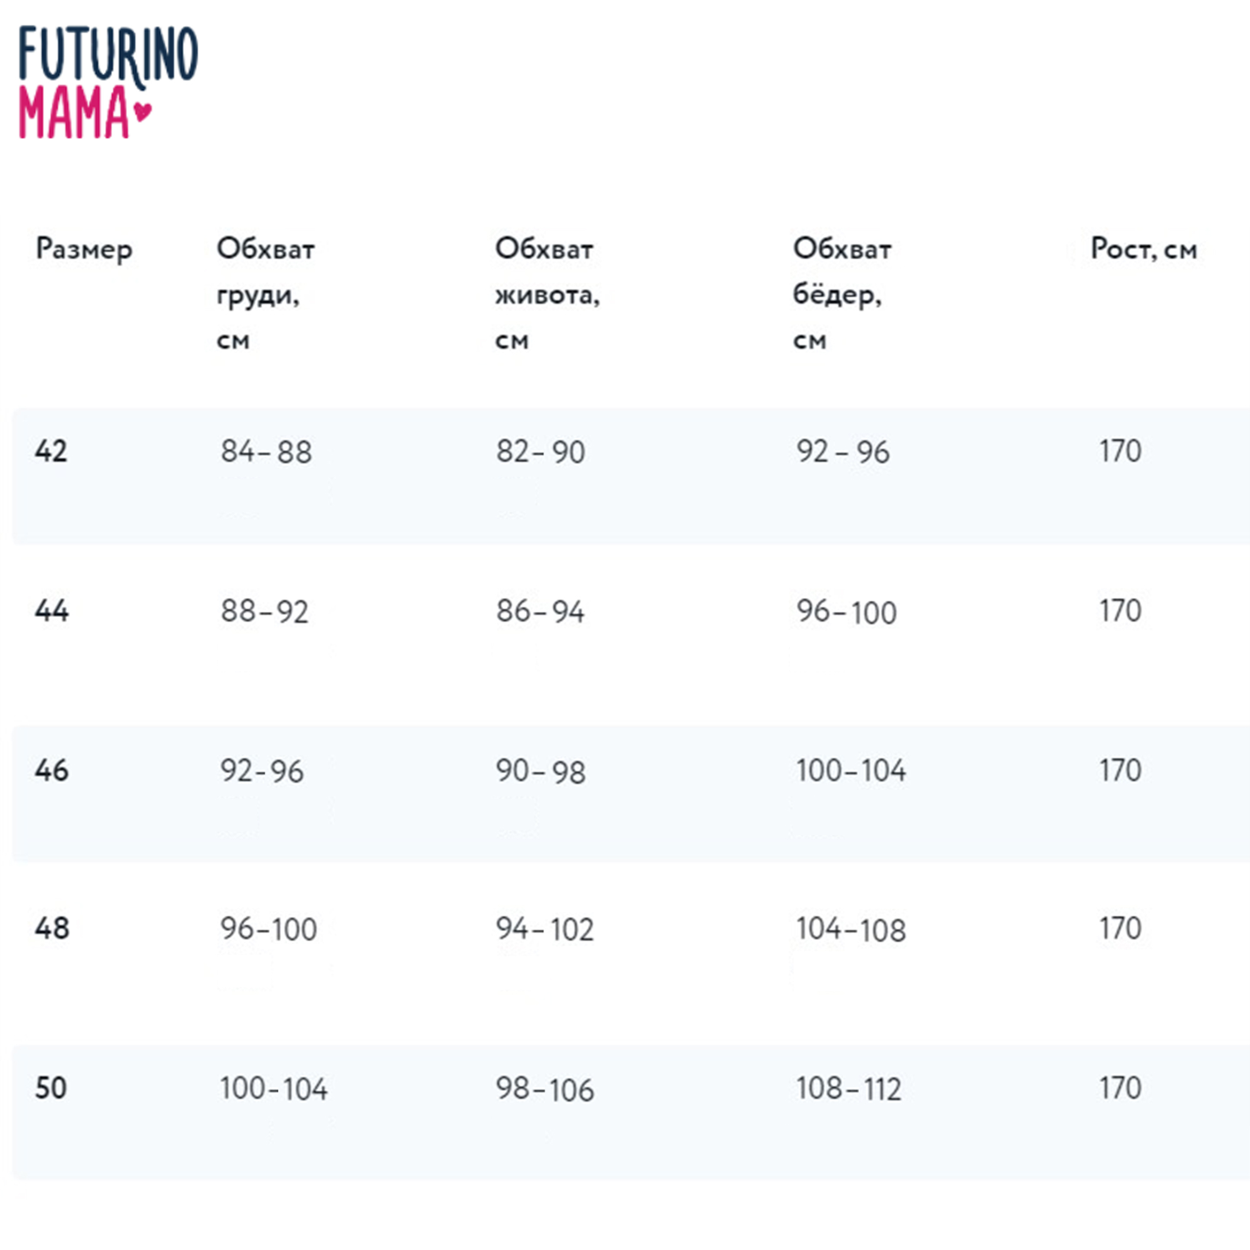
Task: Click the Futurino Mama logo
Action: [x=107, y=82]
